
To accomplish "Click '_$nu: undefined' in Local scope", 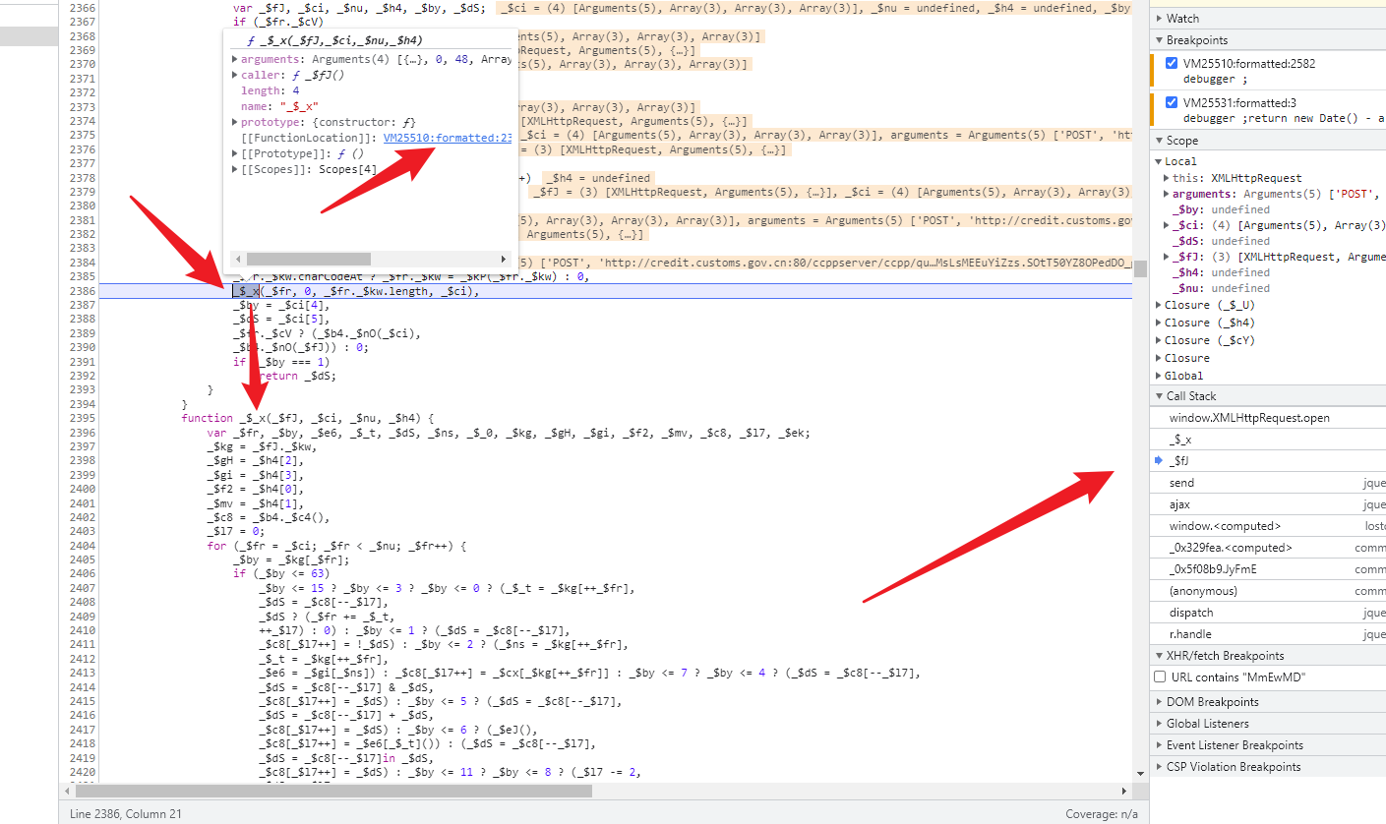I will (x=1220, y=289).
